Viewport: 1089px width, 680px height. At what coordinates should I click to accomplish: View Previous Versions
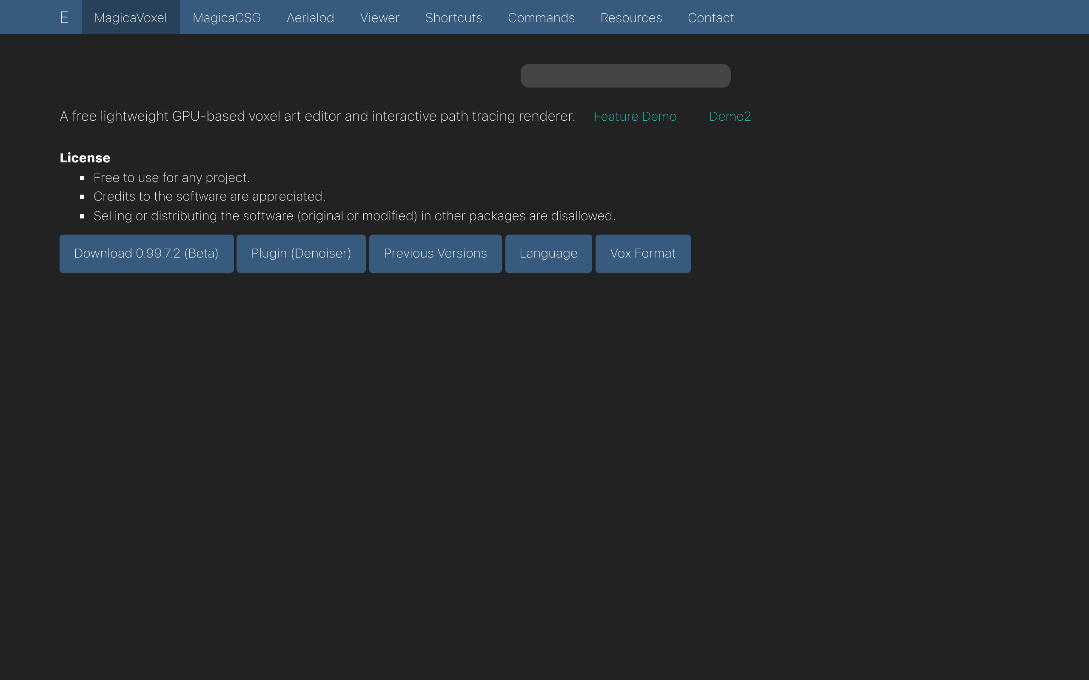point(436,254)
